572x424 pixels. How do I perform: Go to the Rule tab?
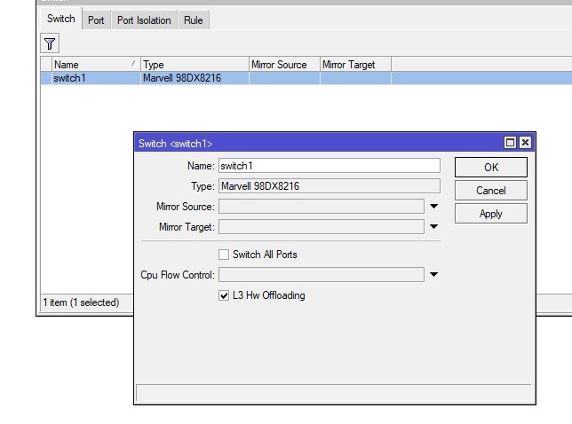(x=193, y=20)
